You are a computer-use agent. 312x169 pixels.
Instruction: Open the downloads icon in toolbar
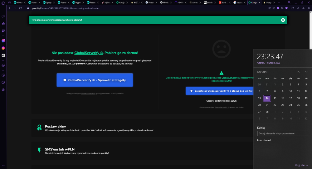pos(304,8)
